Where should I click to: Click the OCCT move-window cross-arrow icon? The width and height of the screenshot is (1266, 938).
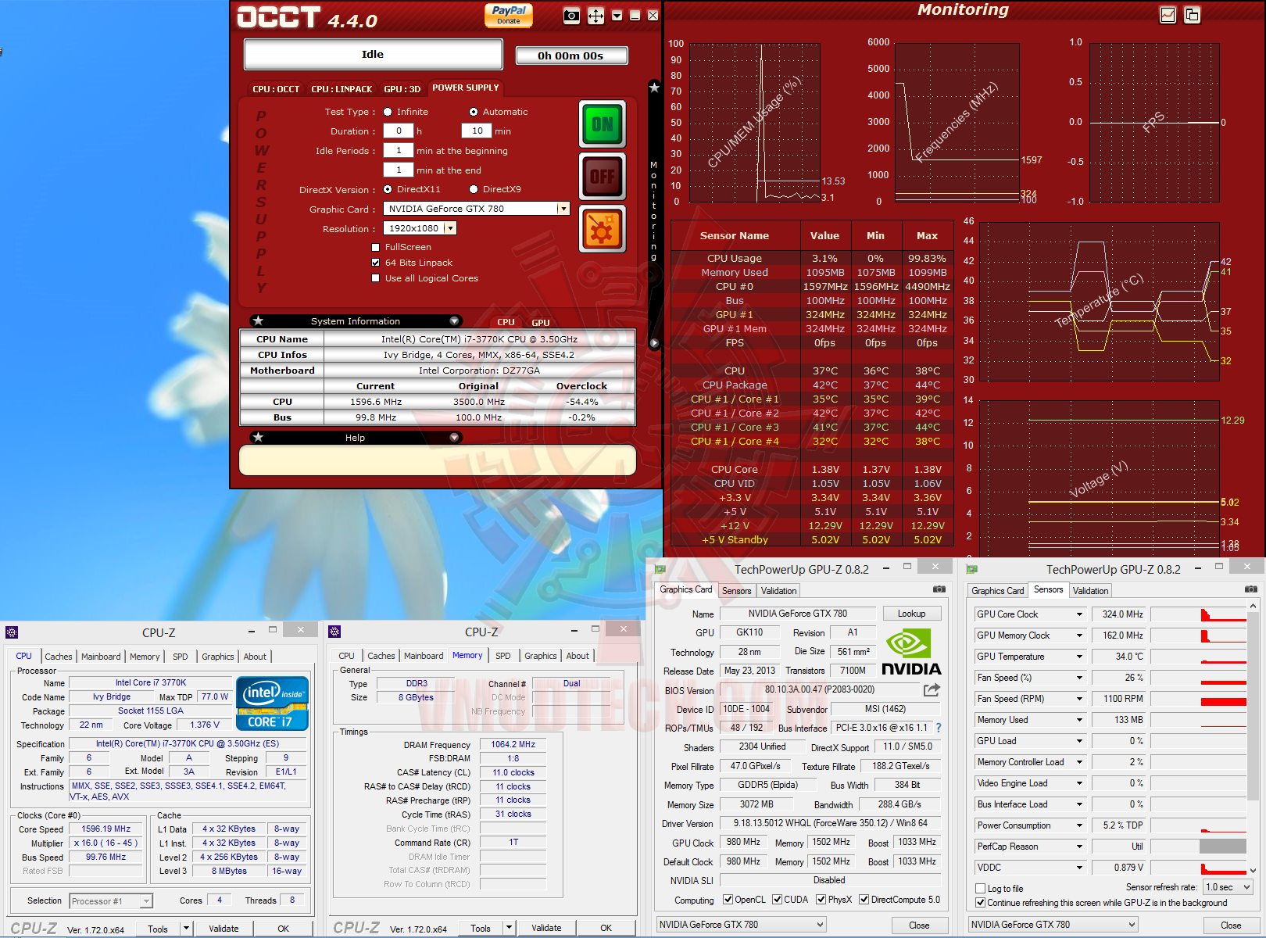(x=595, y=16)
